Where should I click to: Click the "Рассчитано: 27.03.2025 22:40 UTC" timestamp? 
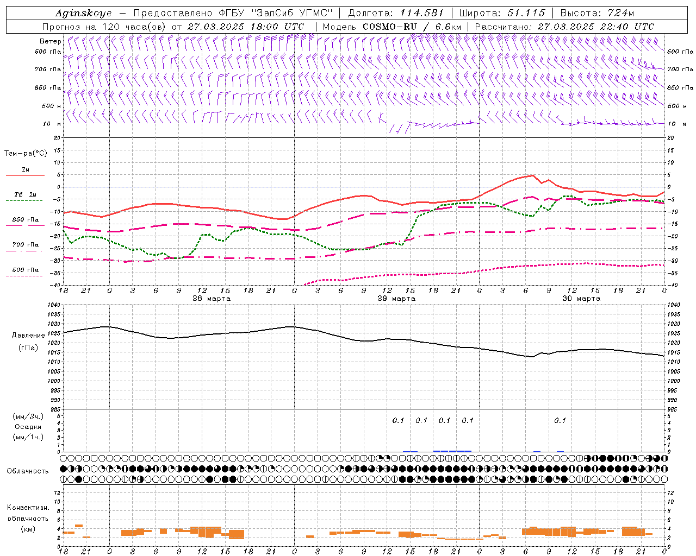tap(564, 27)
